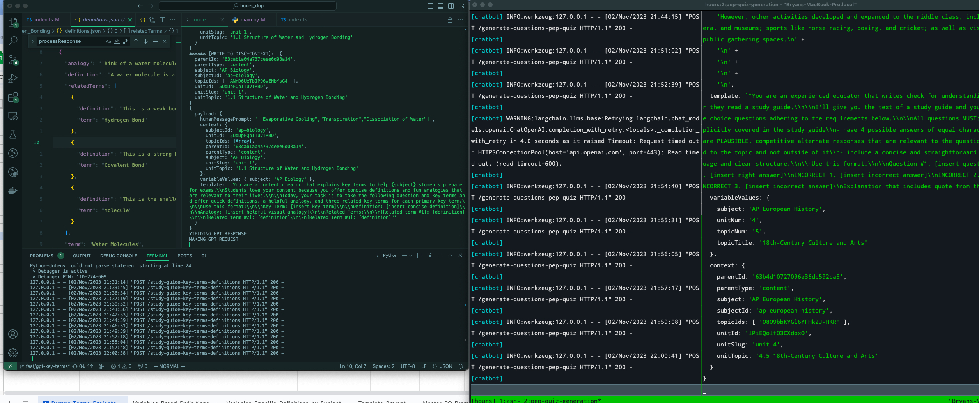
Task: Click the find input containing processResponse
Action: click(x=71, y=41)
